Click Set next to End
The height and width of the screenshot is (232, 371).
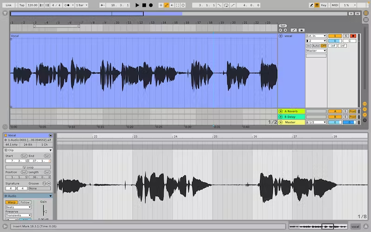click(x=47, y=156)
